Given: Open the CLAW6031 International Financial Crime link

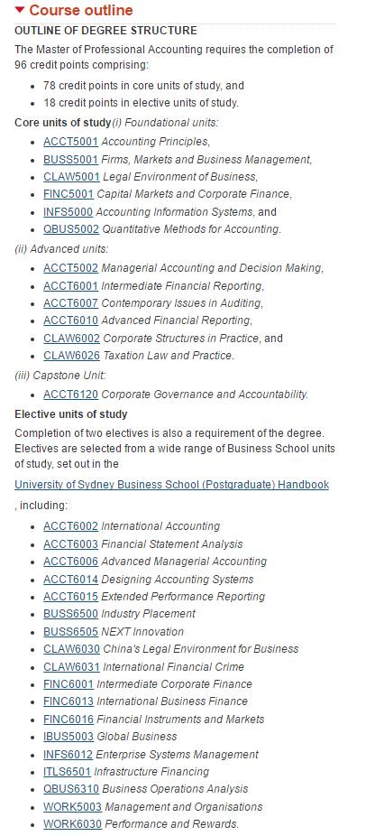Looking at the screenshot, I should point(71,667).
